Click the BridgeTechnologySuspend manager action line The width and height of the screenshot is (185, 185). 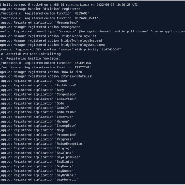pos(51,41)
